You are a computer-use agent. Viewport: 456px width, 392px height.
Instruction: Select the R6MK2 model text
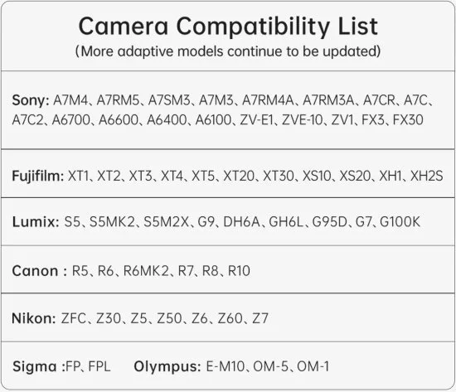[x=146, y=271]
